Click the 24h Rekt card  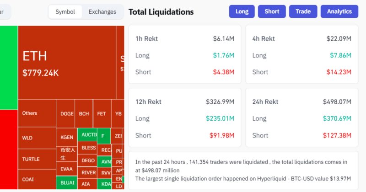click(x=302, y=117)
